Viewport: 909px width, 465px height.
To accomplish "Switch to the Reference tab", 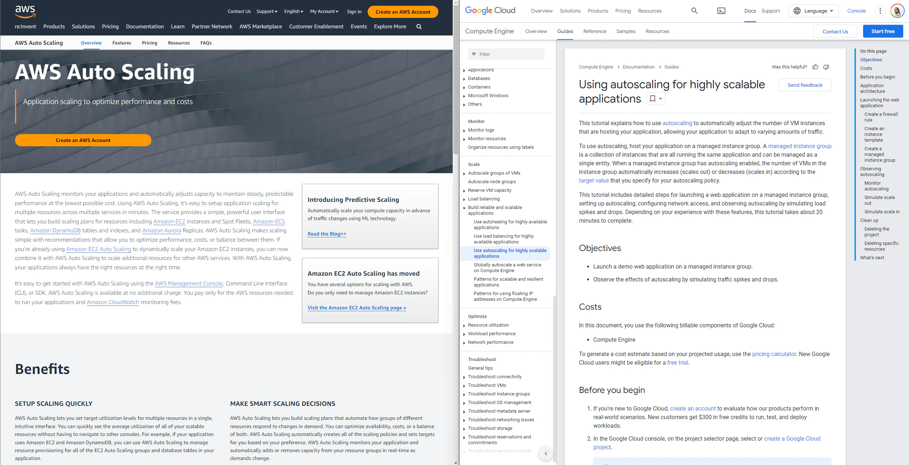I will pyautogui.click(x=594, y=31).
